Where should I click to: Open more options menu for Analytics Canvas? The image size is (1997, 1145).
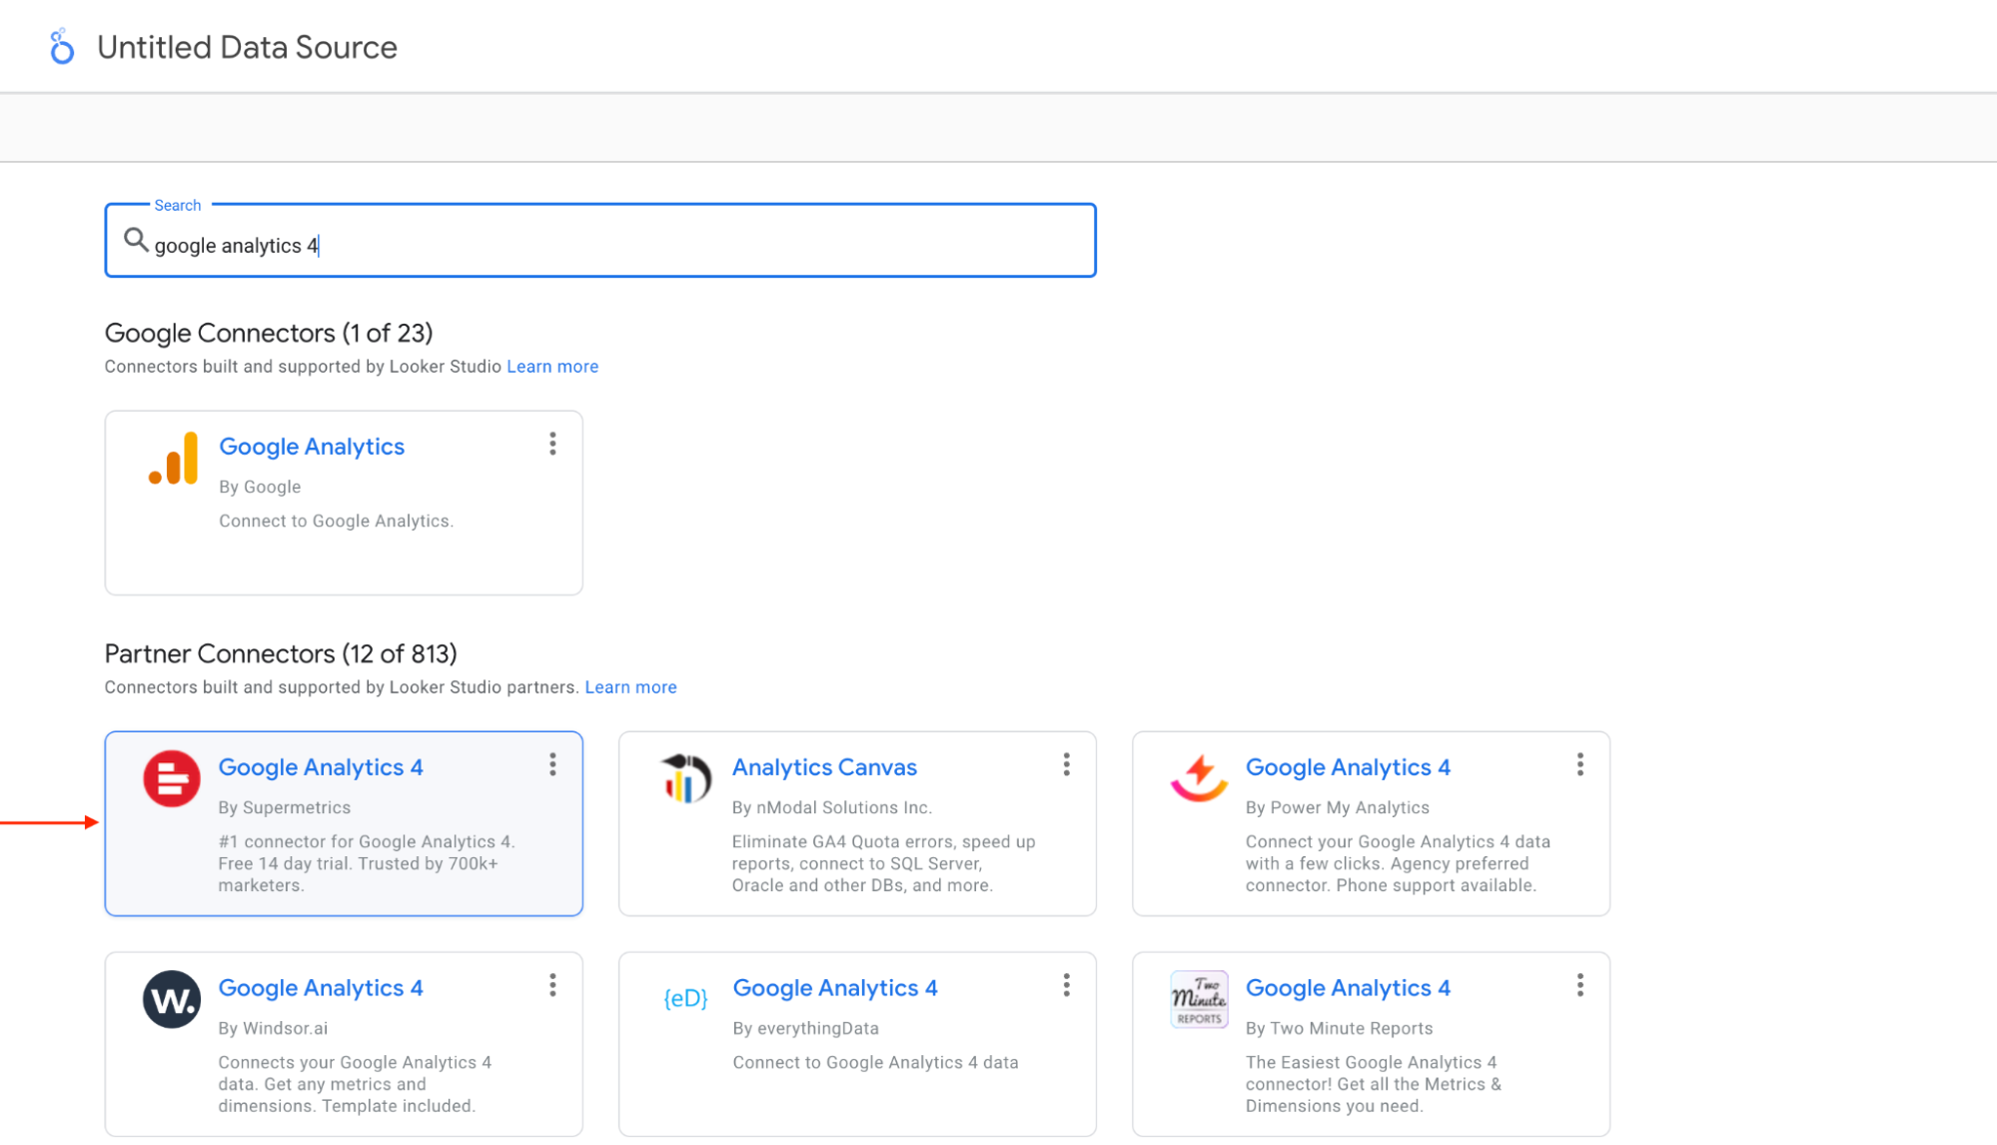(1066, 765)
